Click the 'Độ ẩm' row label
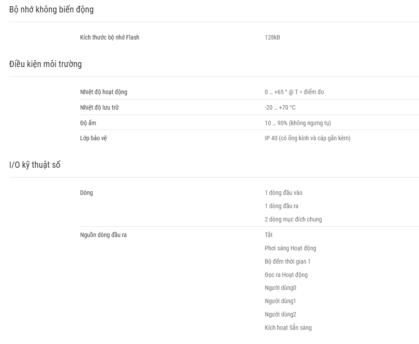The width and height of the screenshot is (419, 344). pyautogui.click(x=88, y=123)
